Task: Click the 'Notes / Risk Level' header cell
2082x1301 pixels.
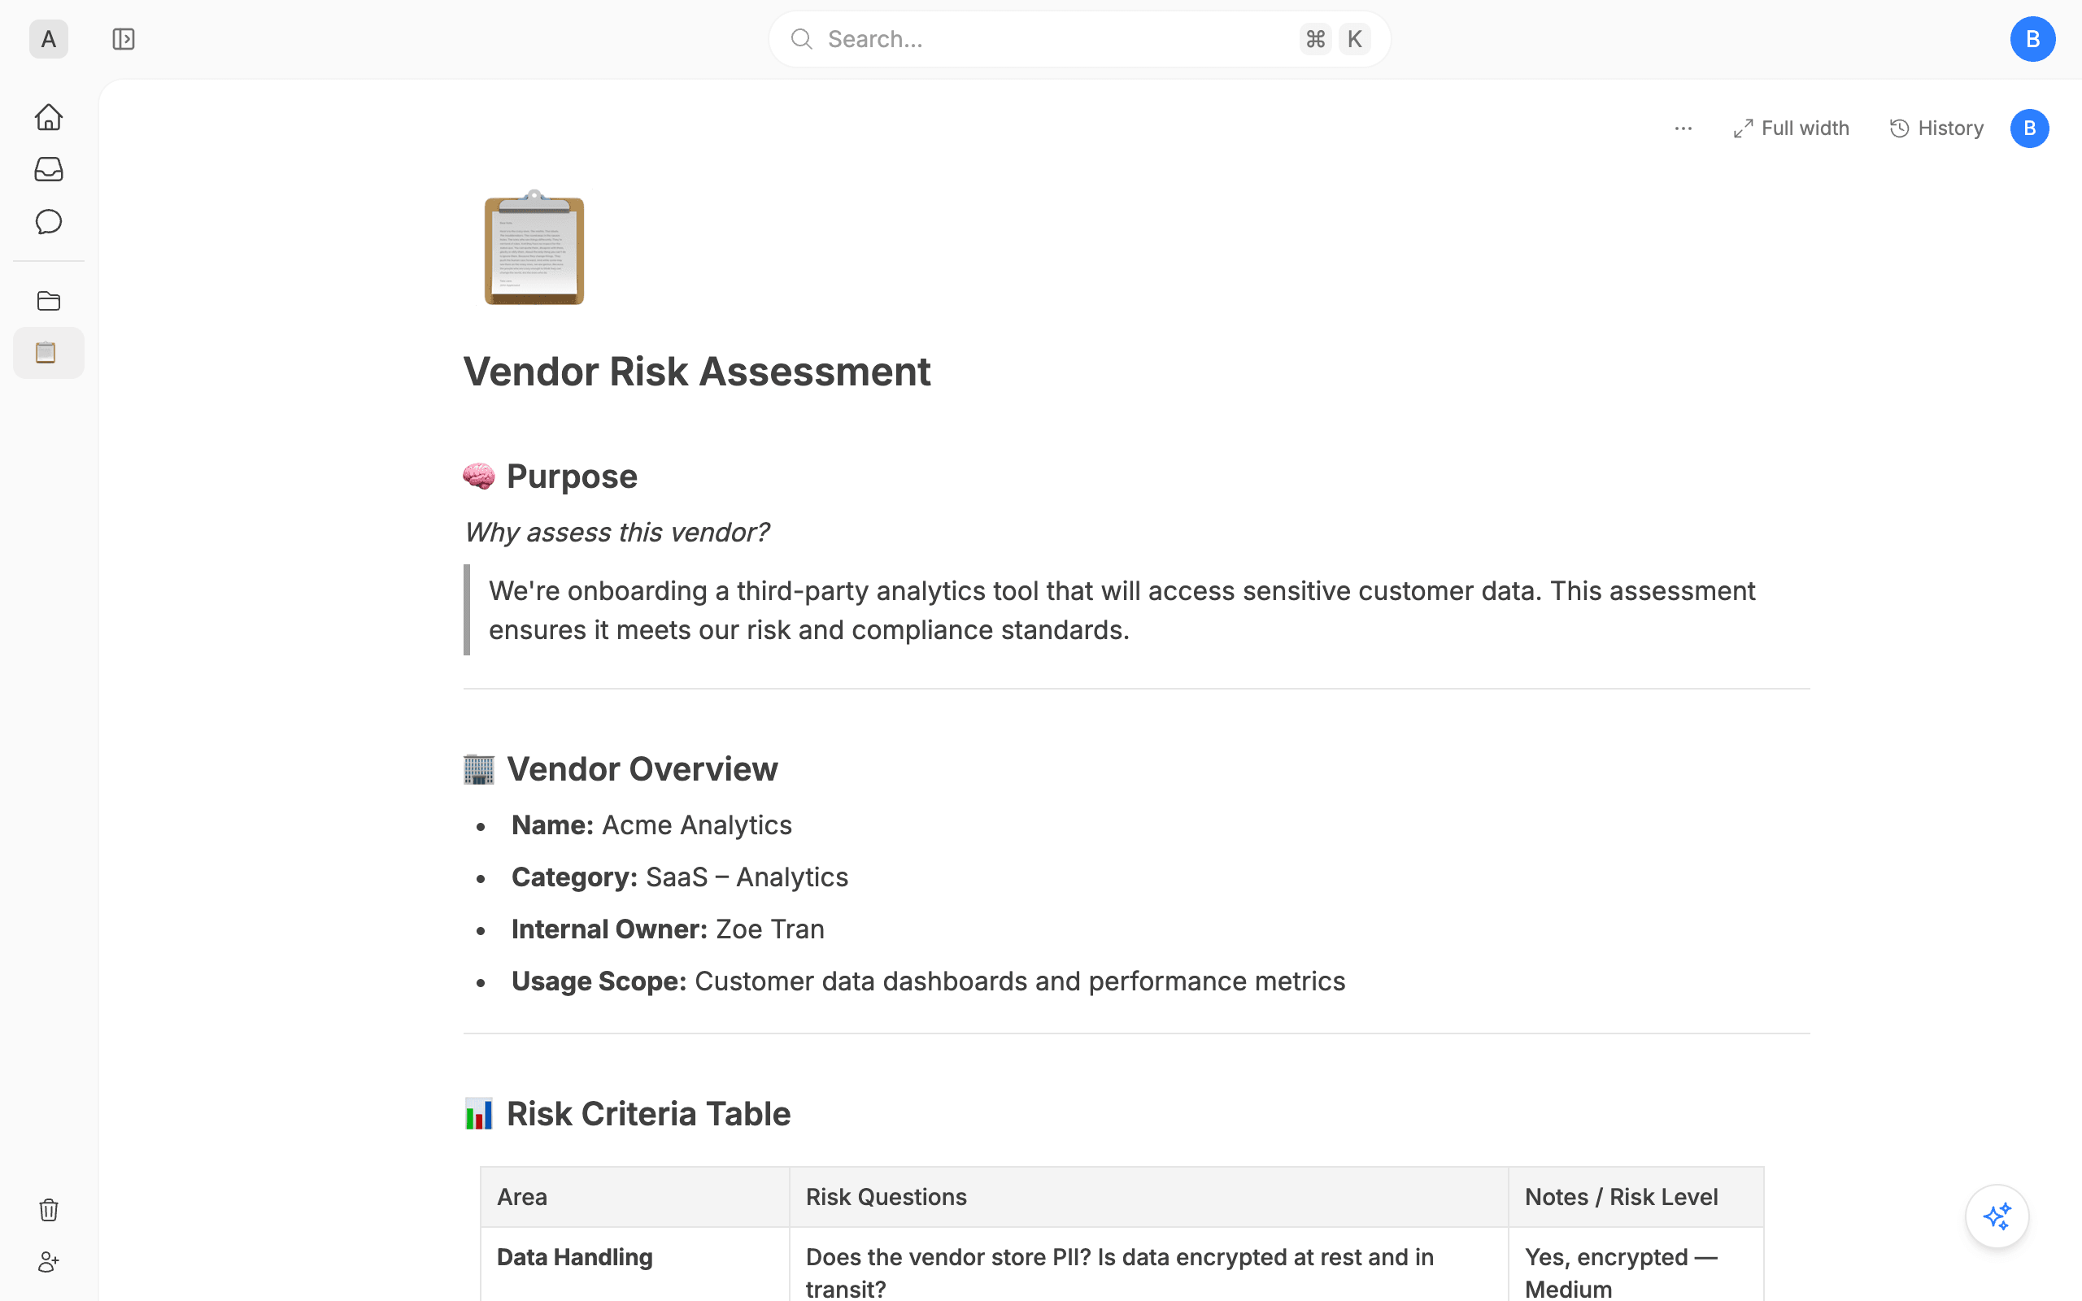Action: tap(1636, 1197)
